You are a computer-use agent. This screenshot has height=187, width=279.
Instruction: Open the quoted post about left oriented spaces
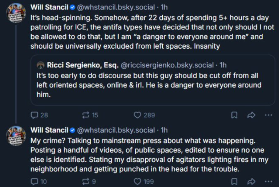pos(153,80)
